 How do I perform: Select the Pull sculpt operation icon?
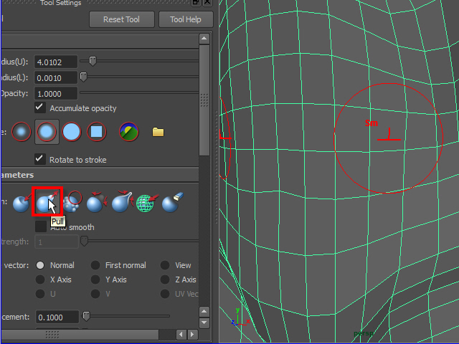pyautogui.click(x=47, y=203)
